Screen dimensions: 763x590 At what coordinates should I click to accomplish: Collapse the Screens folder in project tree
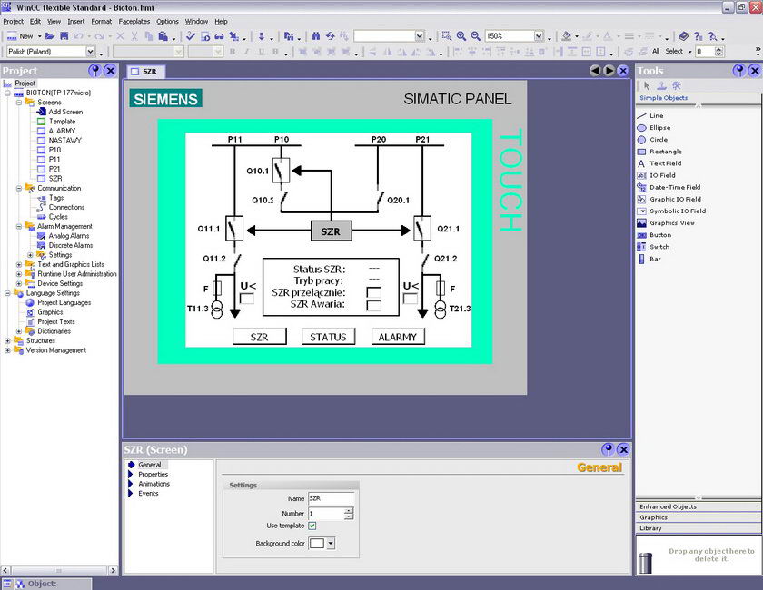pos(19,103)
